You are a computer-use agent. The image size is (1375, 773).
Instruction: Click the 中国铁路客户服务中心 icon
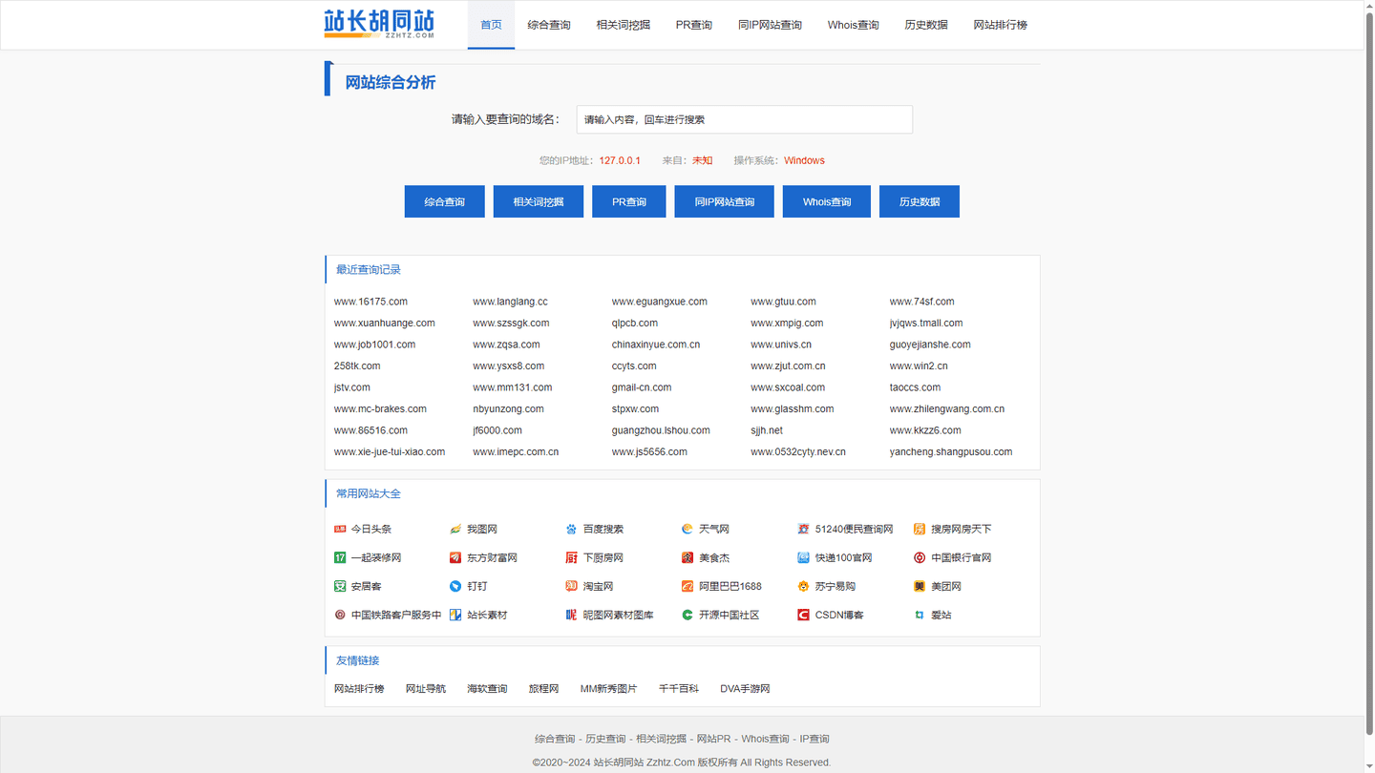[x=340, y=615]
